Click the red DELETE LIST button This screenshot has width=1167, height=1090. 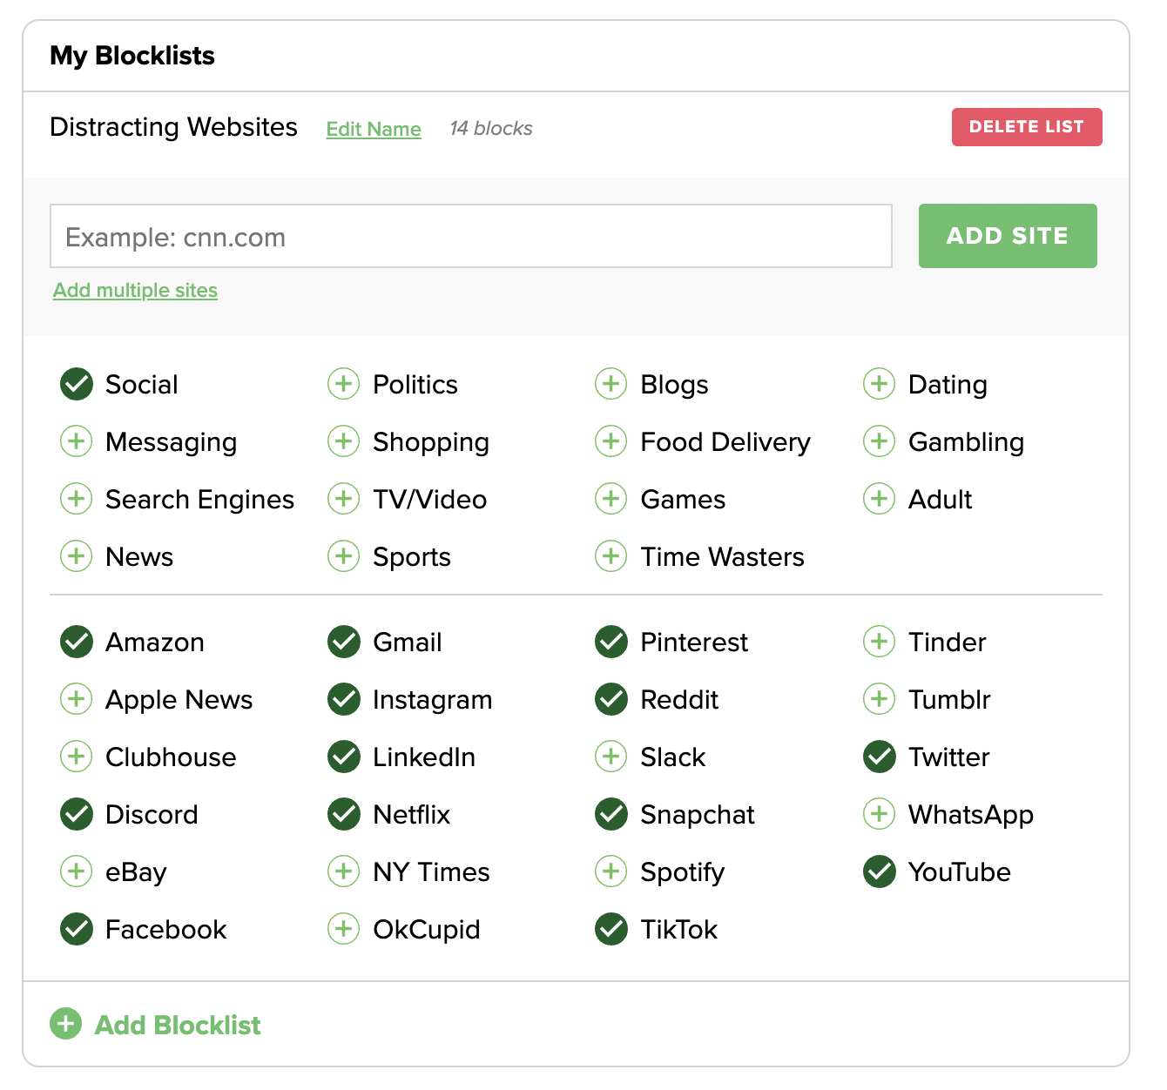[1027, 127]
